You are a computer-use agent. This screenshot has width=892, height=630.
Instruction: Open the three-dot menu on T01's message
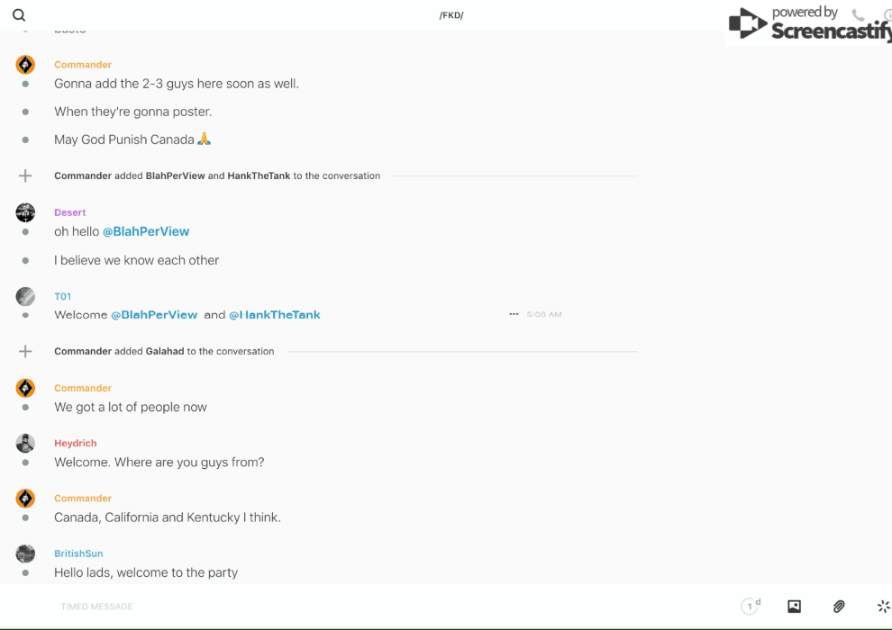[514, 315]
